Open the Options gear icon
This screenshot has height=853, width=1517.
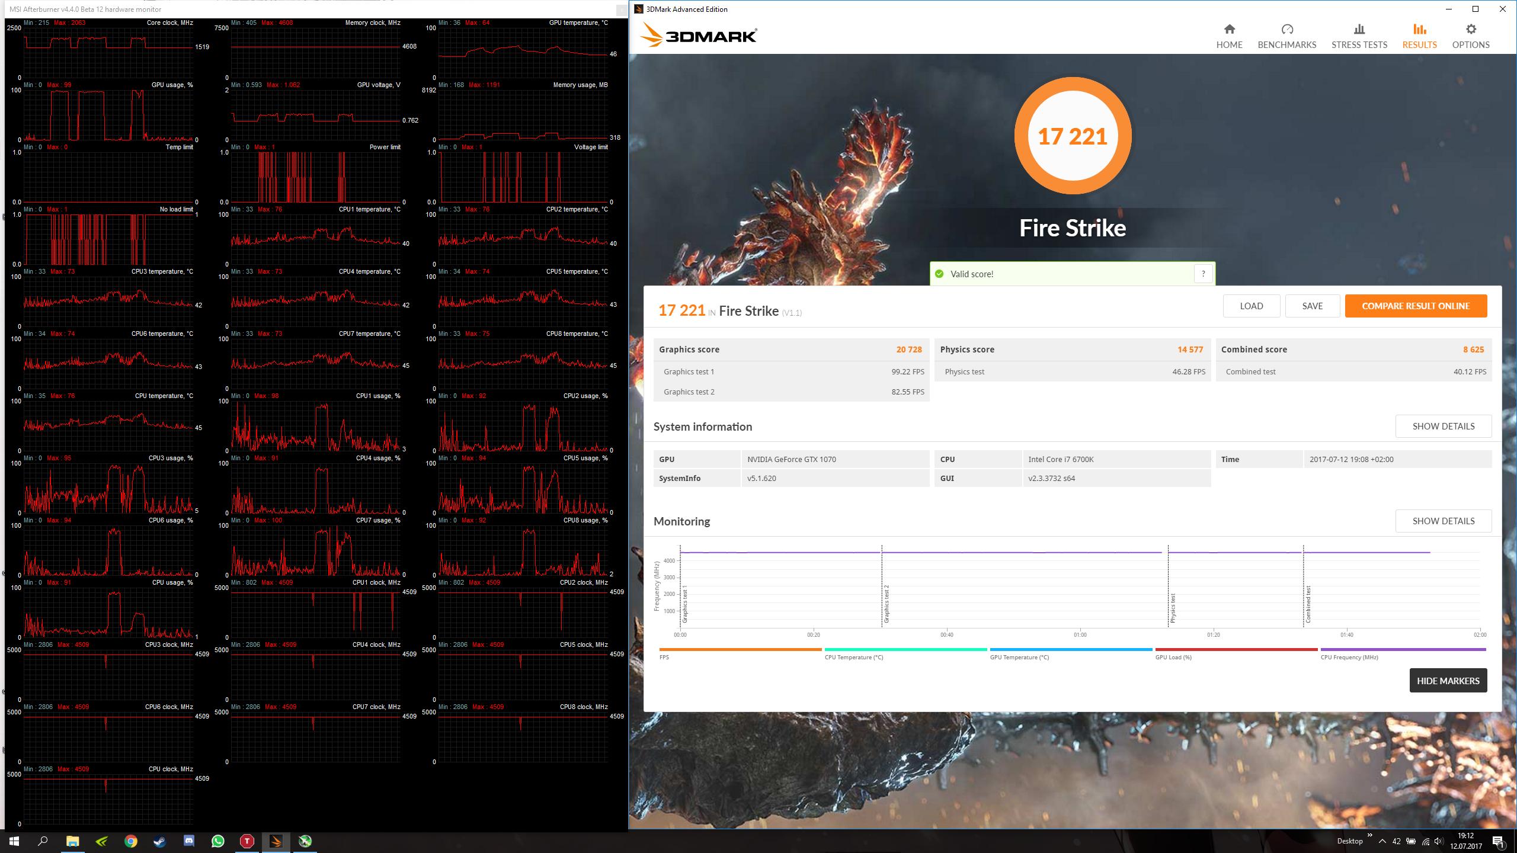(1470, 30)
